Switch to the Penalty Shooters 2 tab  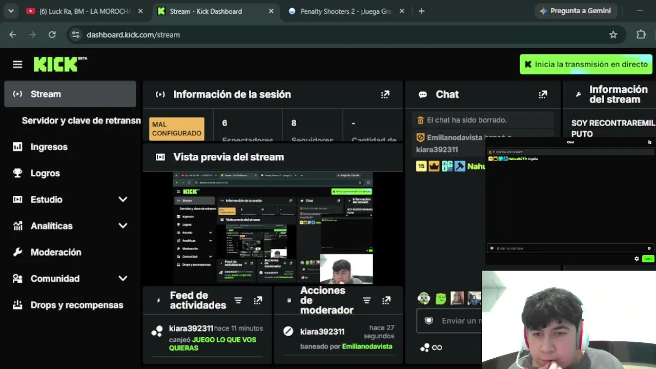click(x=346, y=11)
